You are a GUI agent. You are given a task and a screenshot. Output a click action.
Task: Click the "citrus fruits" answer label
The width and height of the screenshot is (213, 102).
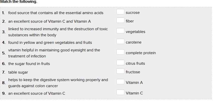(x=135, y=63)
